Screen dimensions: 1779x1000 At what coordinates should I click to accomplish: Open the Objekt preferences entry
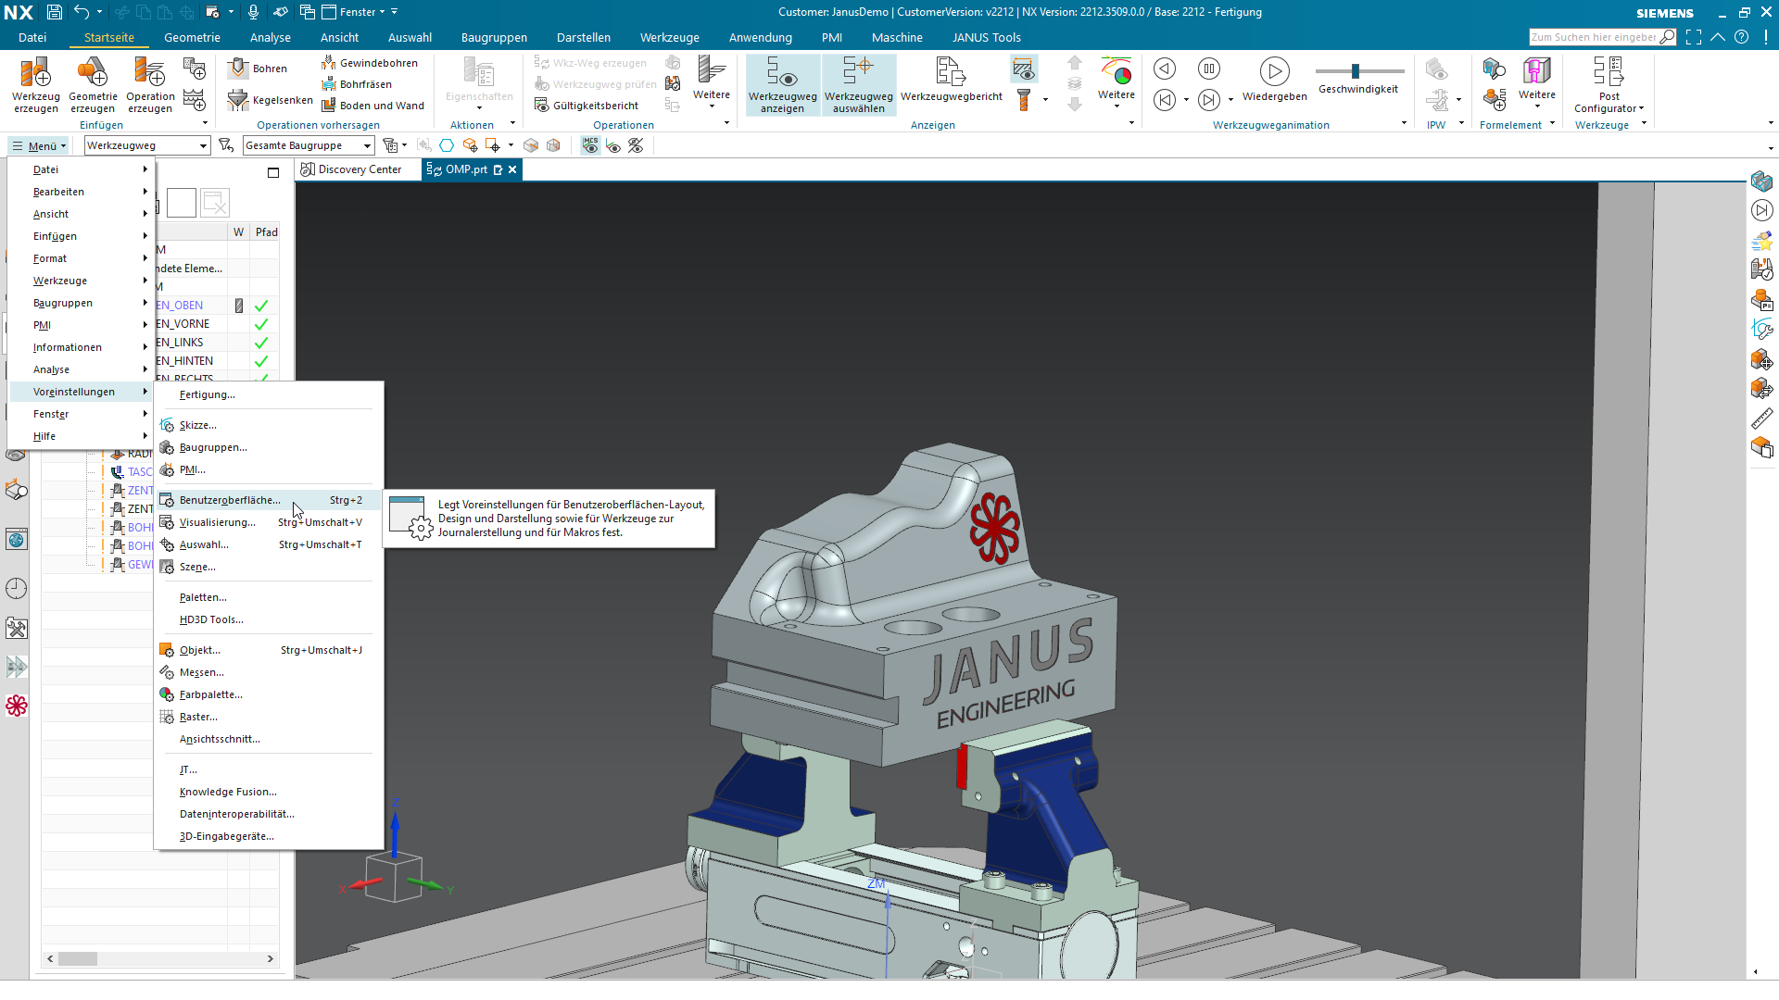tap(269, 650)
